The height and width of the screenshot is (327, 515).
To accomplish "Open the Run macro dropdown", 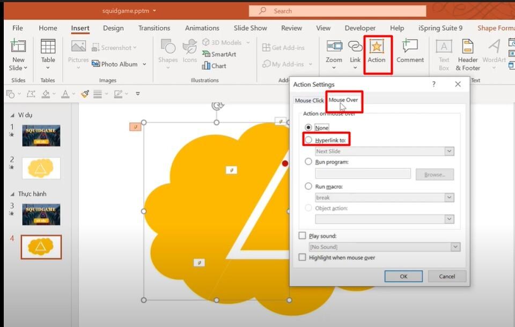I will click(450, 197).
